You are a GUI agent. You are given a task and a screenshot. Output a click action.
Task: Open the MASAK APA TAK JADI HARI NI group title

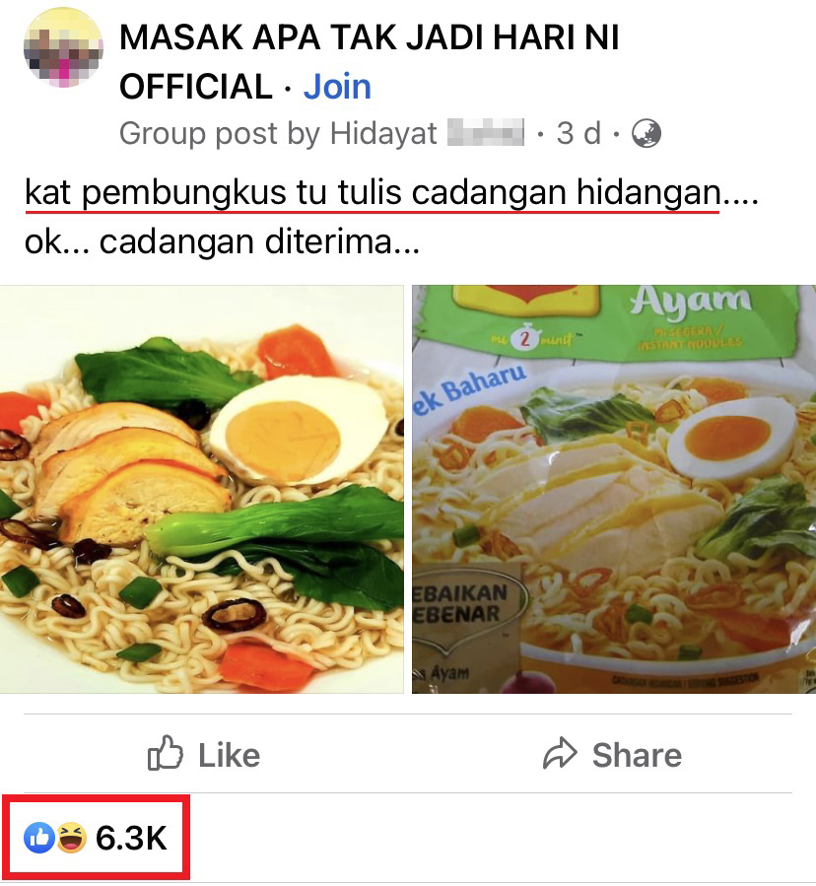click(369, 61)
